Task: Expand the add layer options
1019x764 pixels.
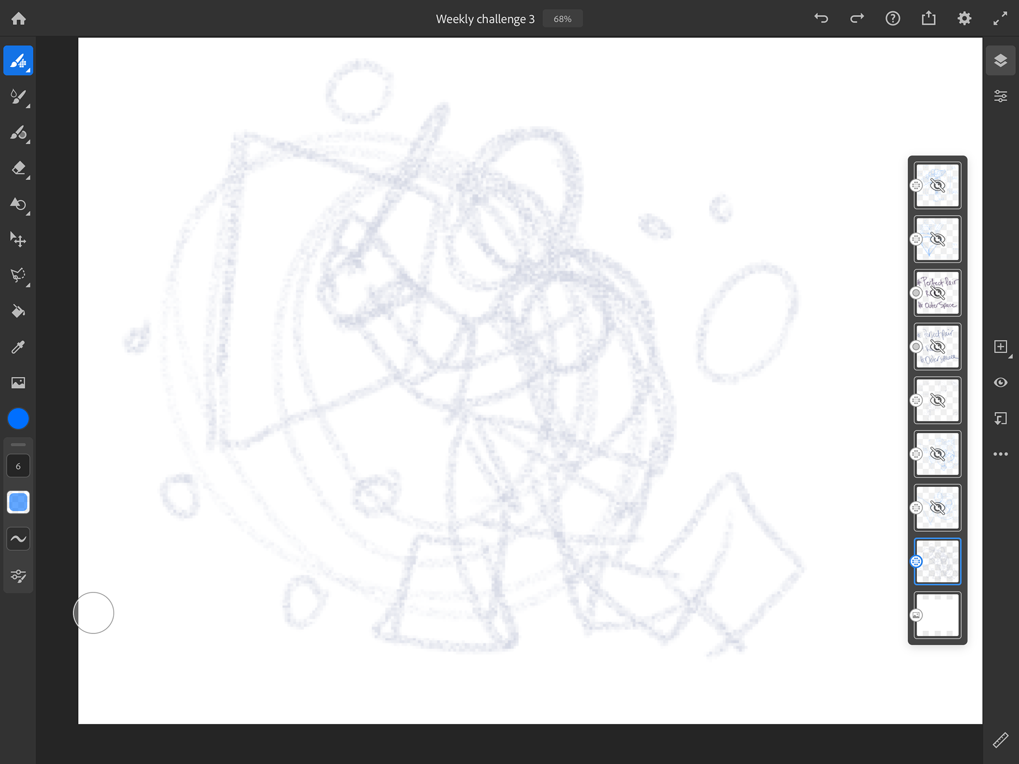Action: (x=1001, y=347)
